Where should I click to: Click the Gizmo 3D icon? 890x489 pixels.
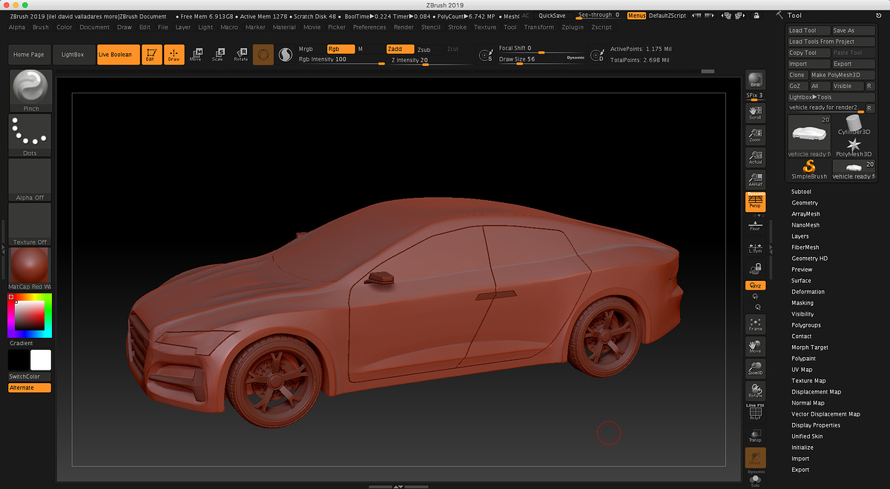(263, 55)
